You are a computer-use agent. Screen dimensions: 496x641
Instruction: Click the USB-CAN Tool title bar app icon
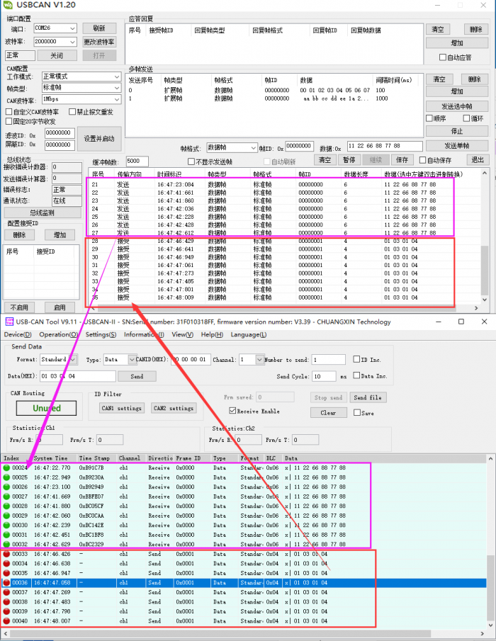(x=8, y=322)
